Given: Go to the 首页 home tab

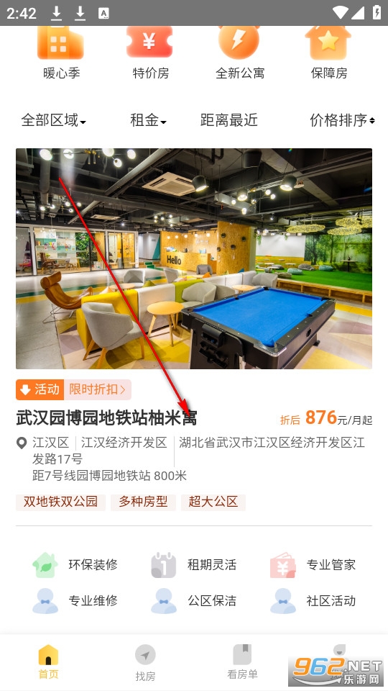Looking at the screenshot, I should tap(48, 662).
